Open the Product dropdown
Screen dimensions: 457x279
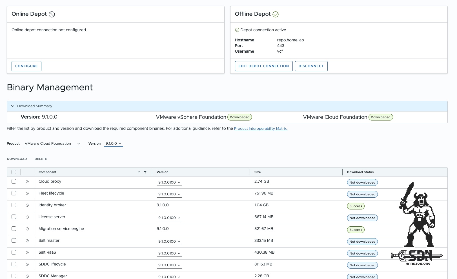pos(52,144)
